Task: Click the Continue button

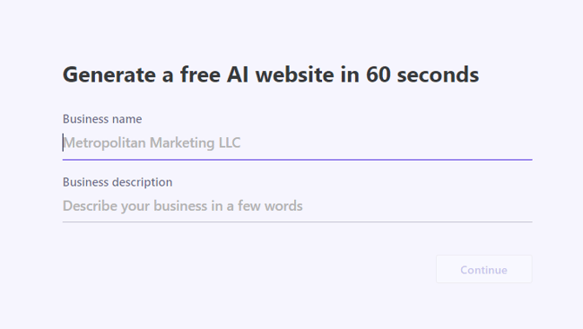Action: pos(484,269)
